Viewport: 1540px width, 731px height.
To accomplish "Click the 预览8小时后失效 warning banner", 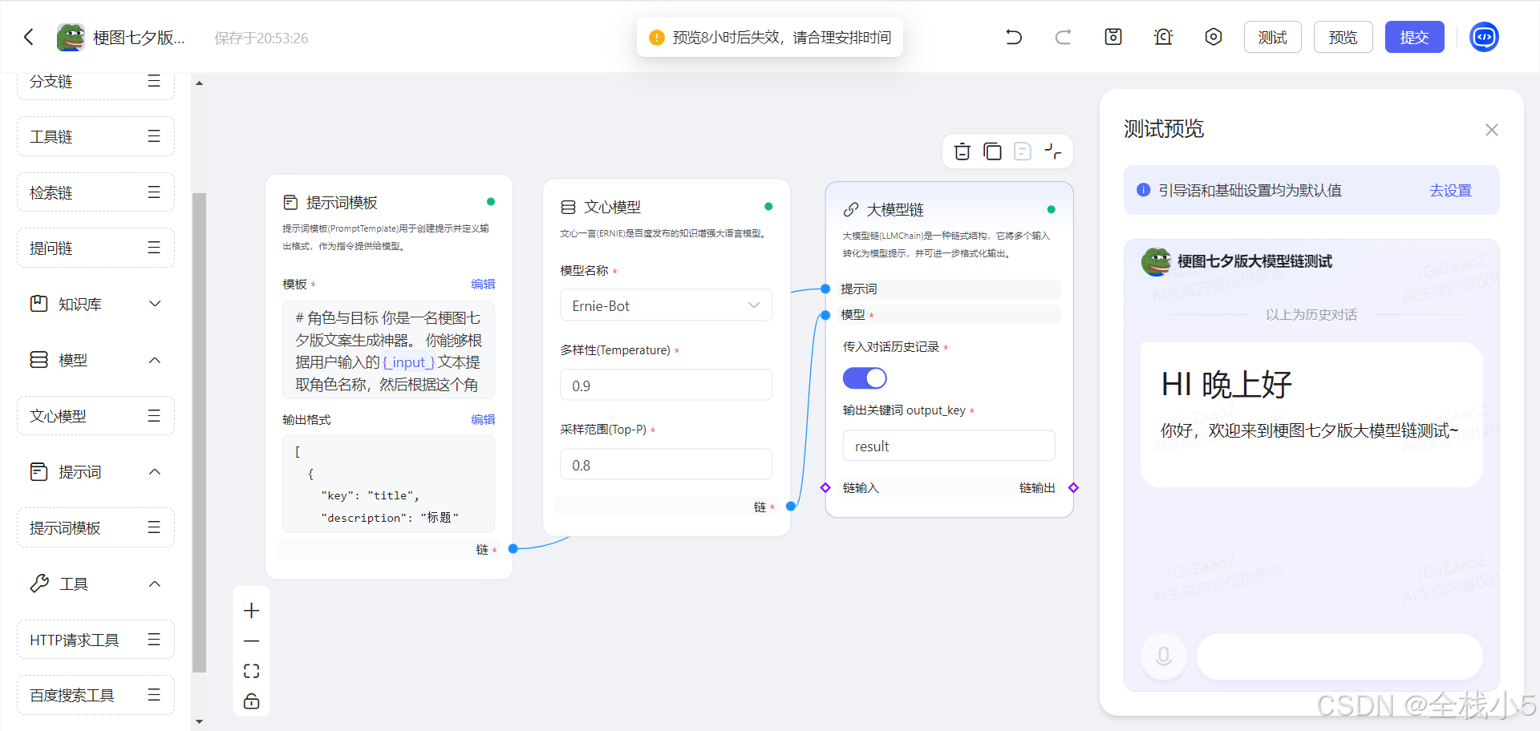I will point(770,37).
